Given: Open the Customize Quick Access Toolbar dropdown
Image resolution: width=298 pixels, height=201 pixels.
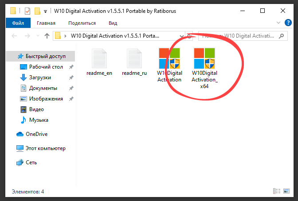Looking at the screenshot, I should tap(45, 10).
